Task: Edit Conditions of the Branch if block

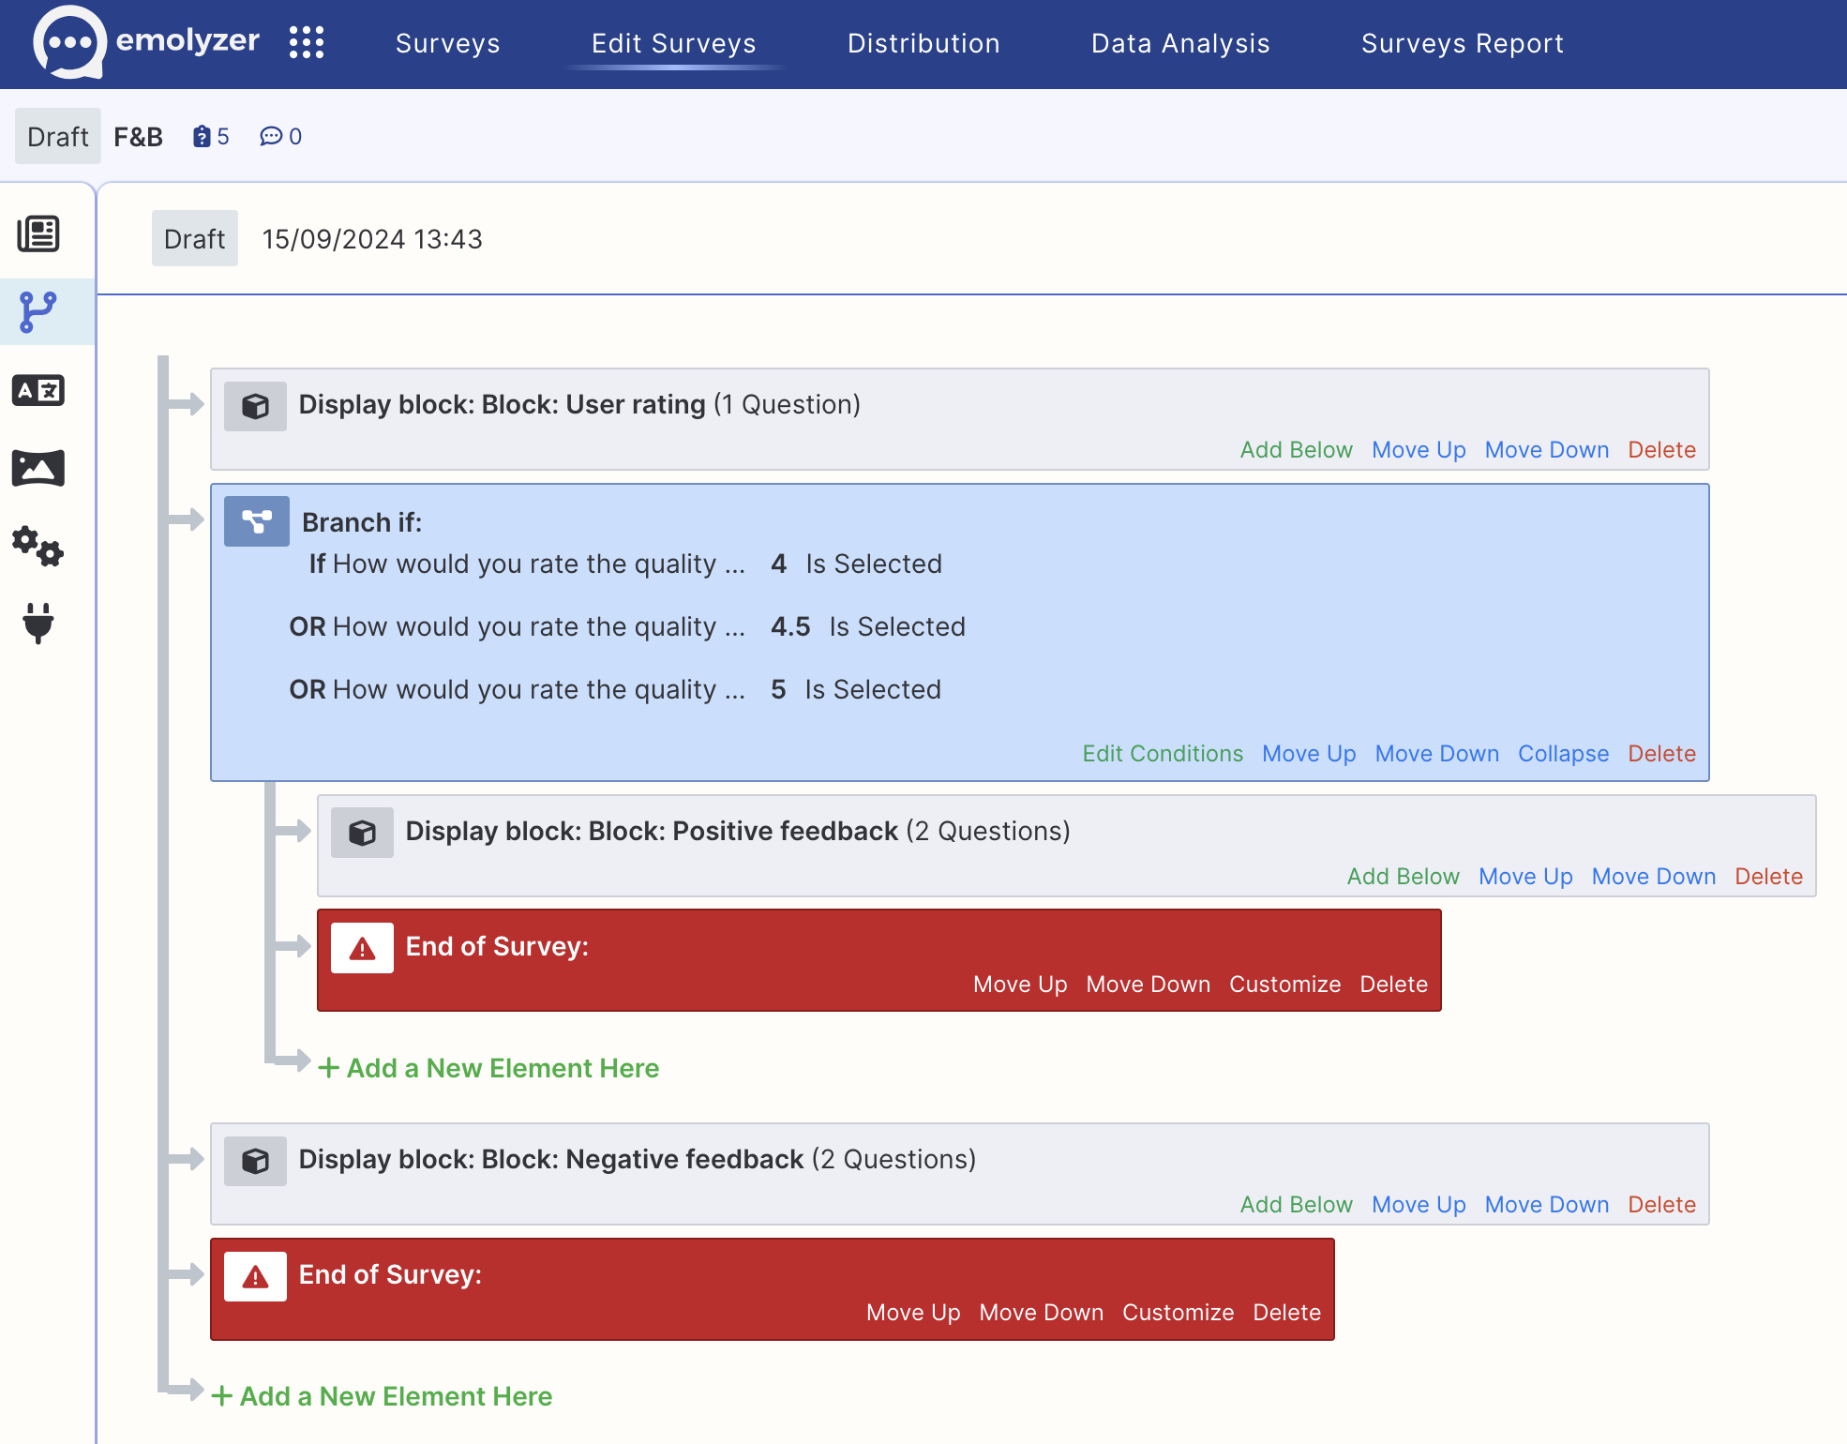Action: click(1163, 754)
